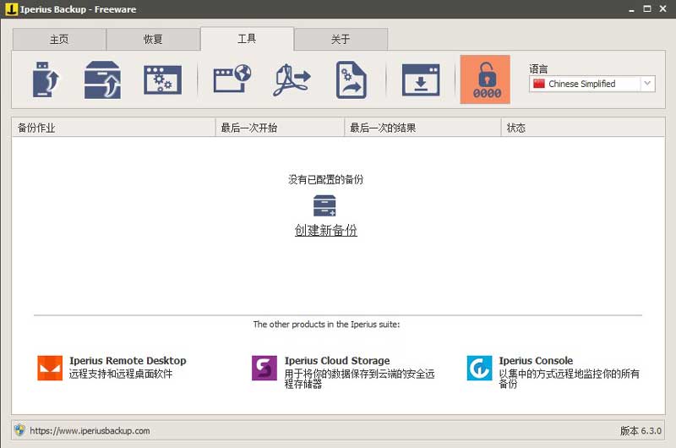Viewport: 676px width, 448px height.
Task: Open the Iperius Cloud Storage title link
Action: (337, 360)
